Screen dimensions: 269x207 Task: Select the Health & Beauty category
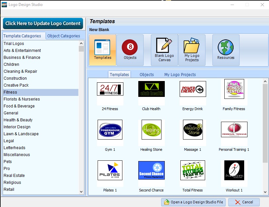tap(41, 120)
